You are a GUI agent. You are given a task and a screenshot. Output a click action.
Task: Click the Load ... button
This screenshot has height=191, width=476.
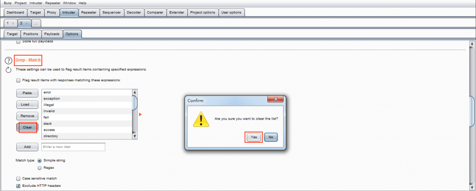(x=27, y=104)
